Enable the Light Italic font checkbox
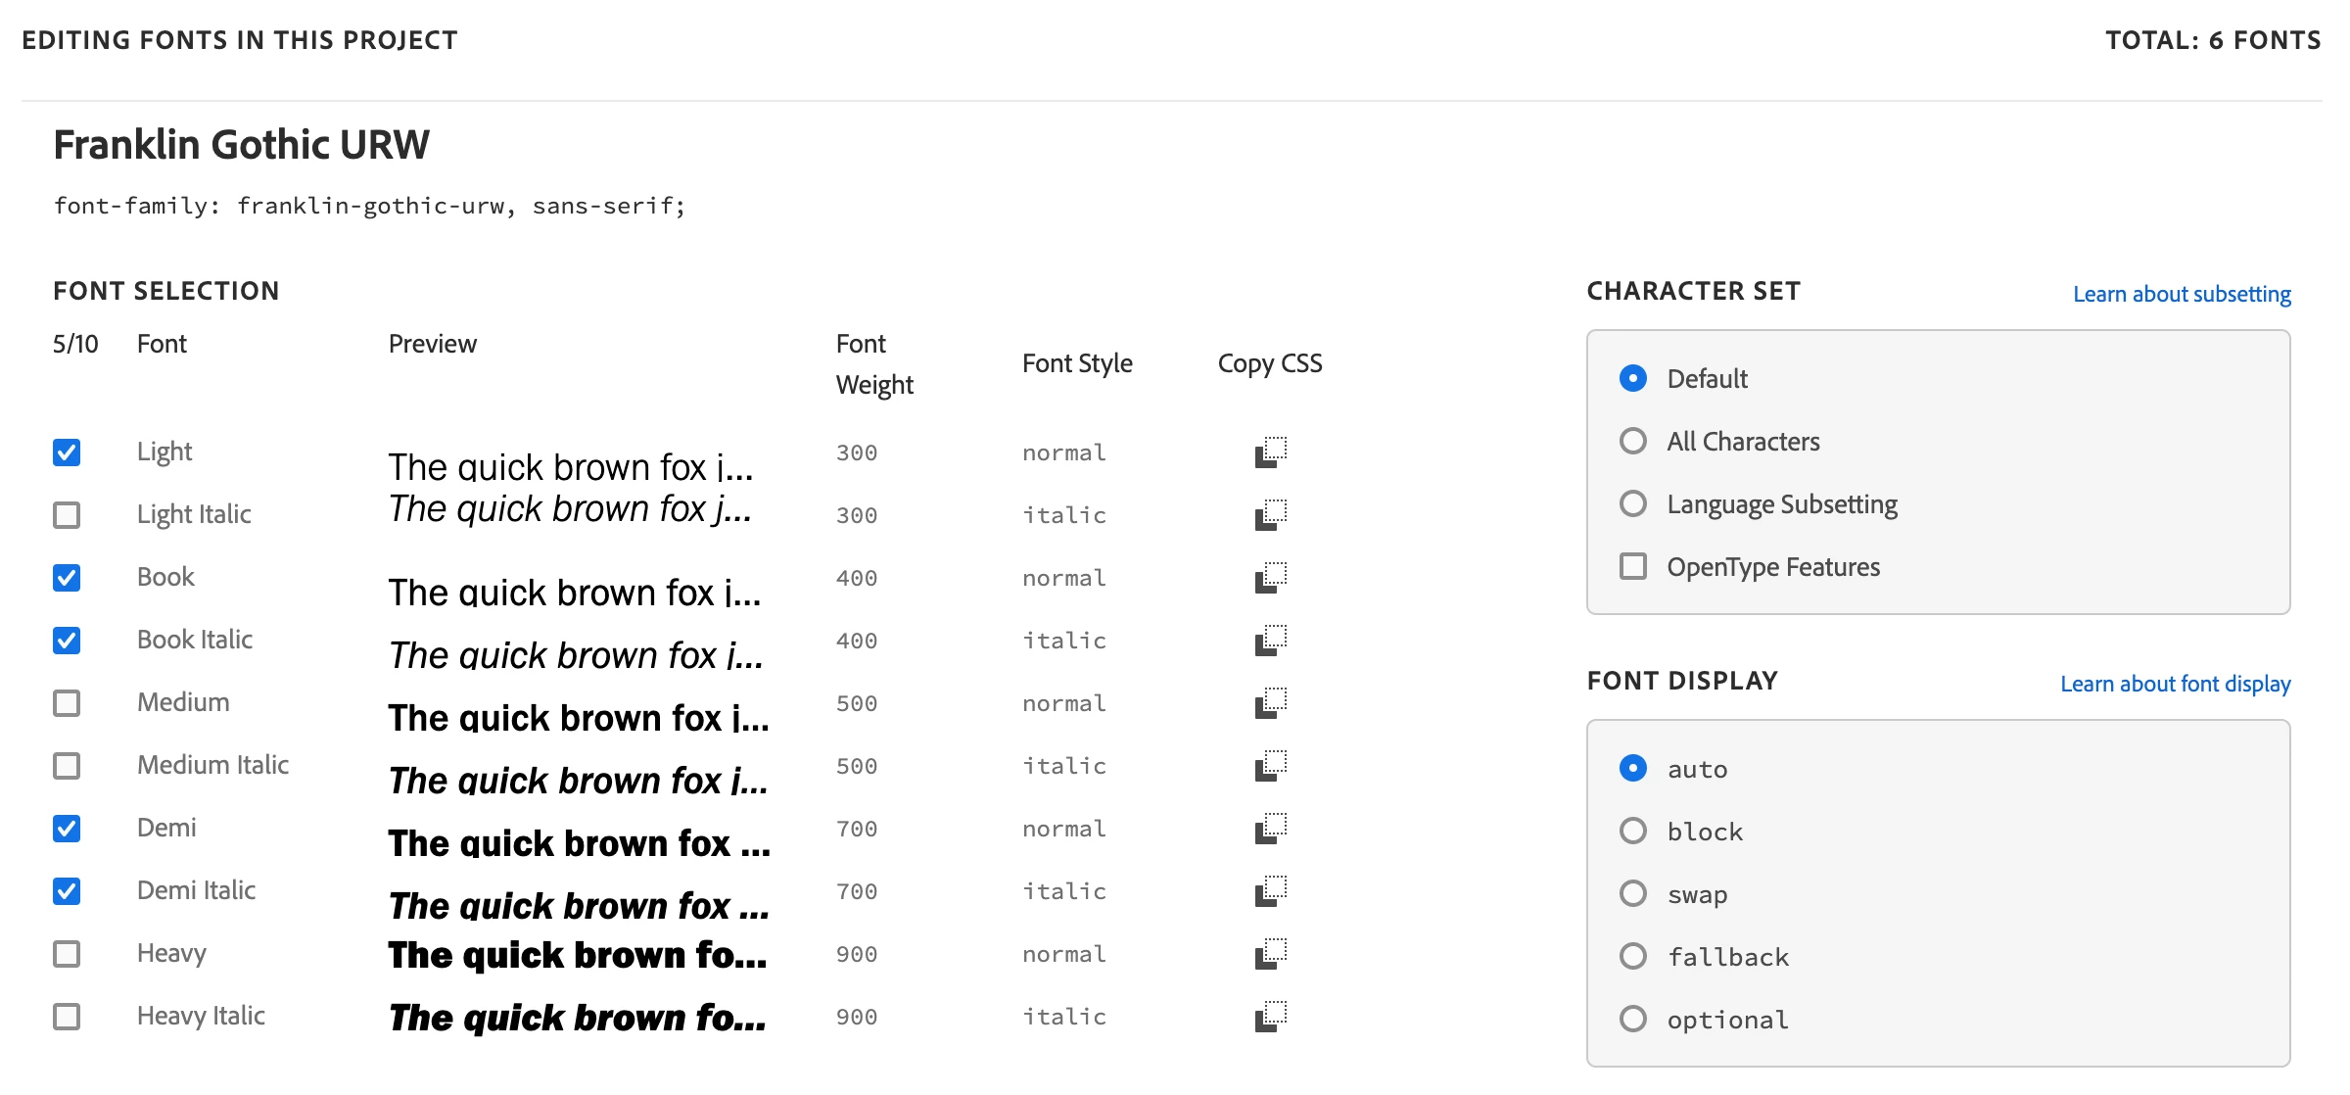The height and width of the screenshot is (1095, 2350). (67, 515)
